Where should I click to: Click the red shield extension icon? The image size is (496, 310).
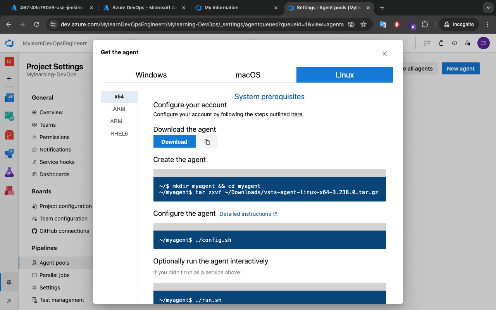[x=396, y=24]
